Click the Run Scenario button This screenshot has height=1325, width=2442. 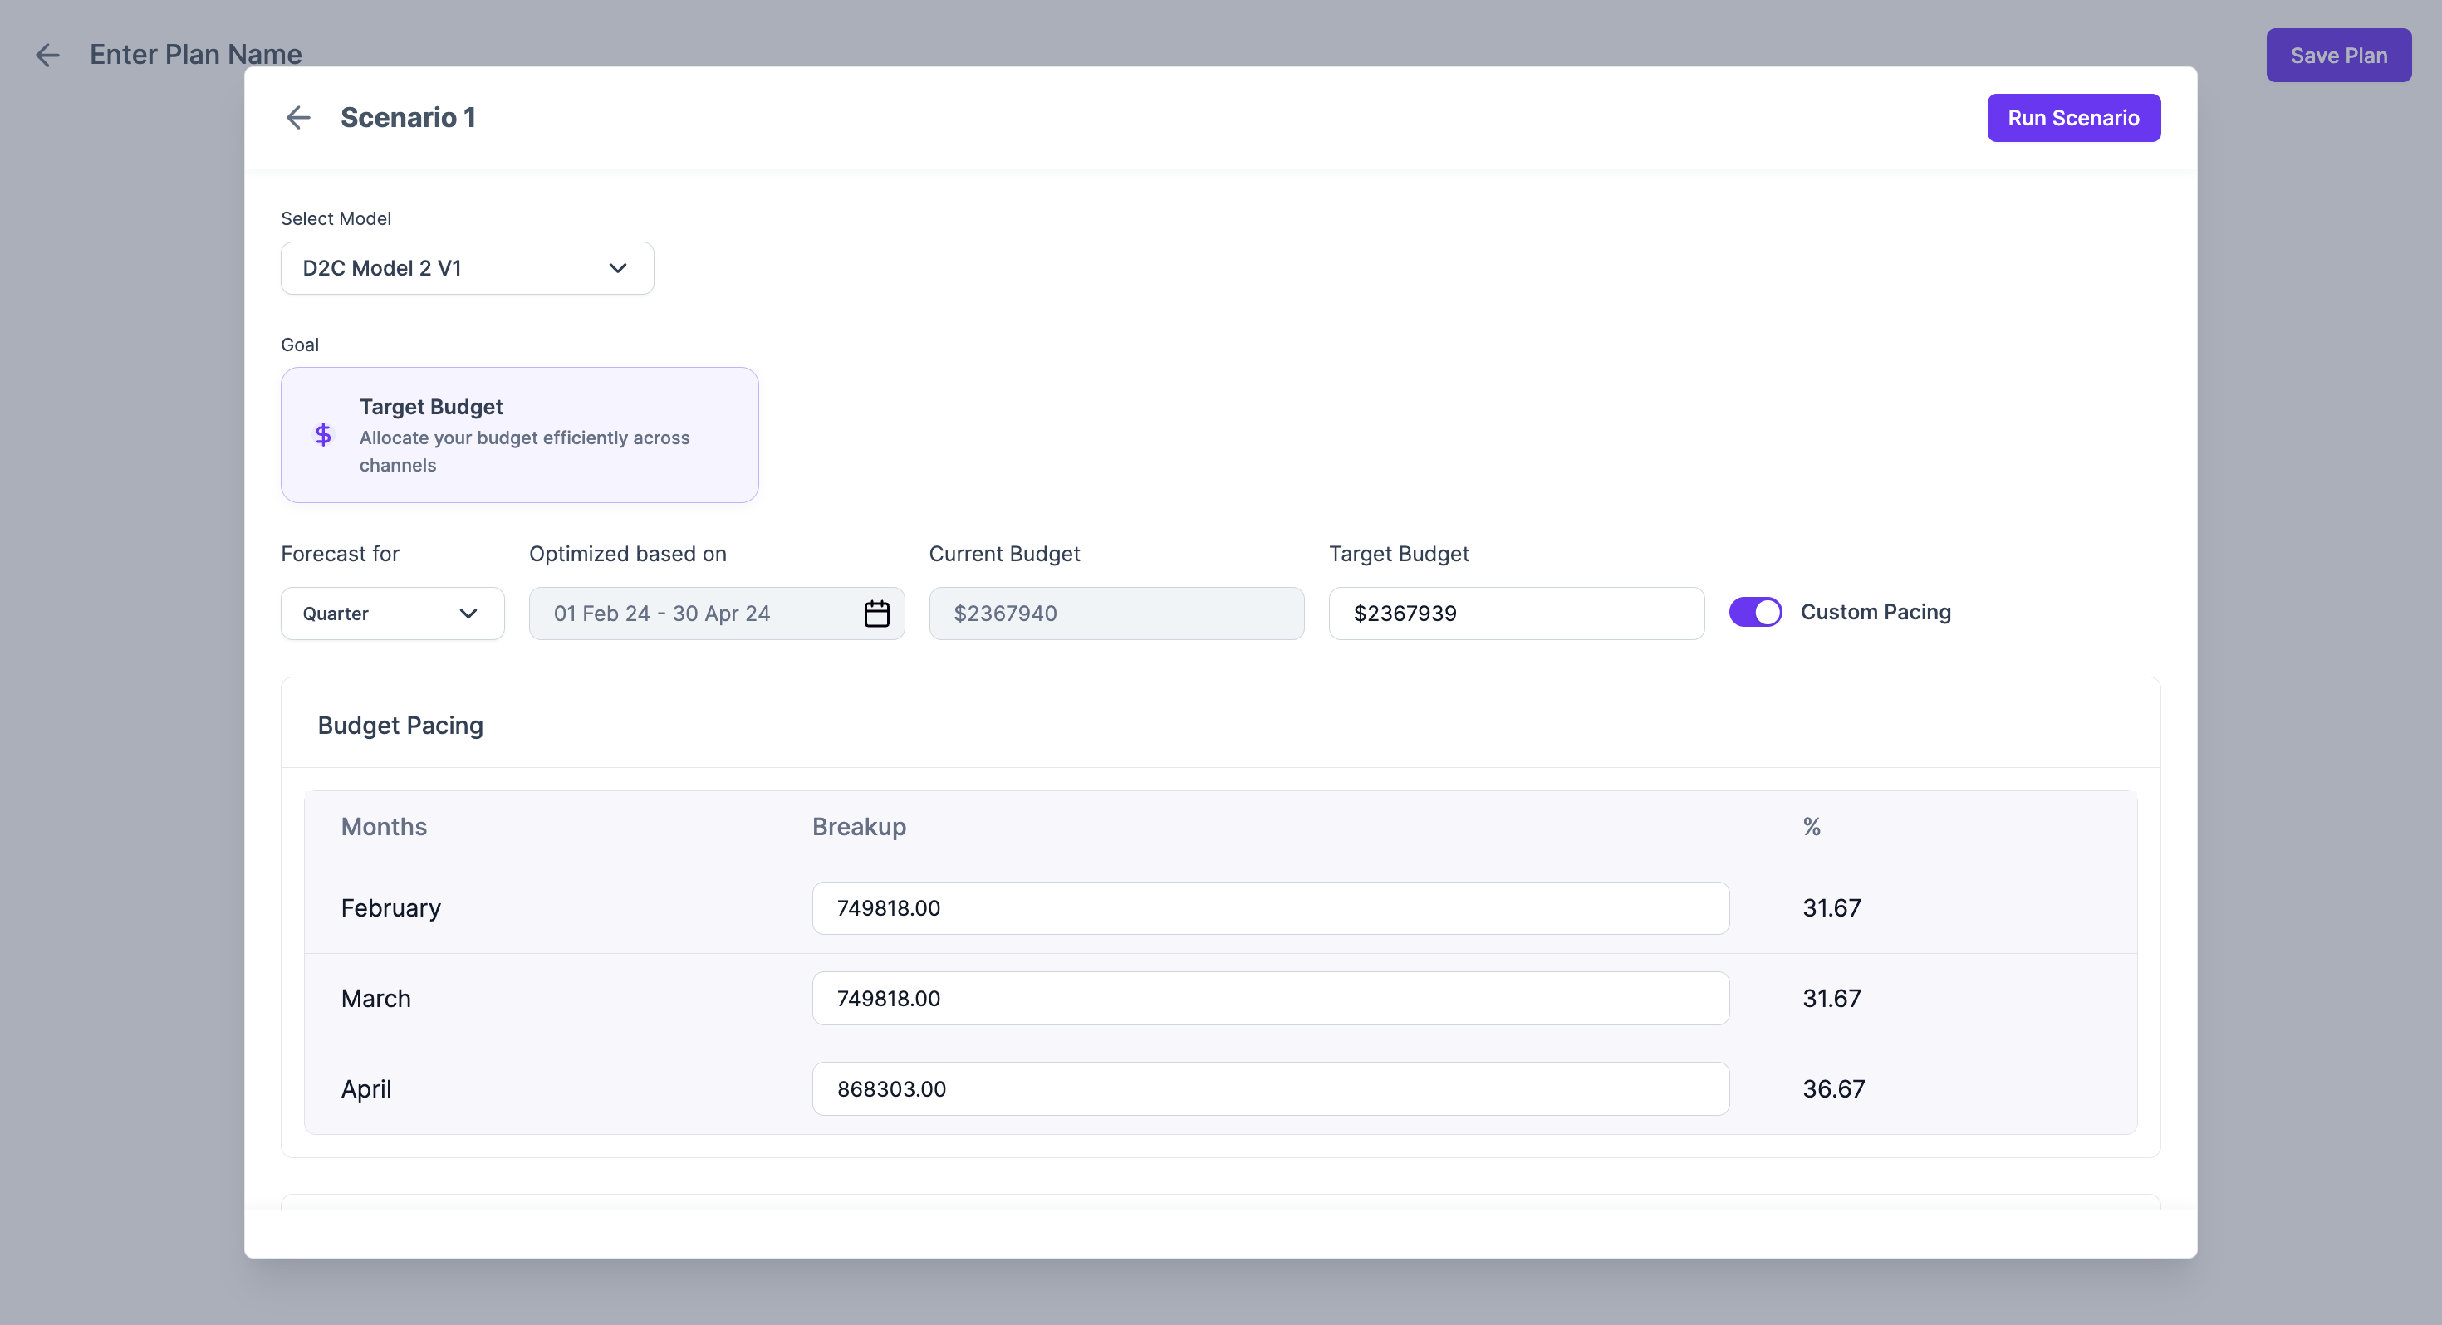(2073, 116)
